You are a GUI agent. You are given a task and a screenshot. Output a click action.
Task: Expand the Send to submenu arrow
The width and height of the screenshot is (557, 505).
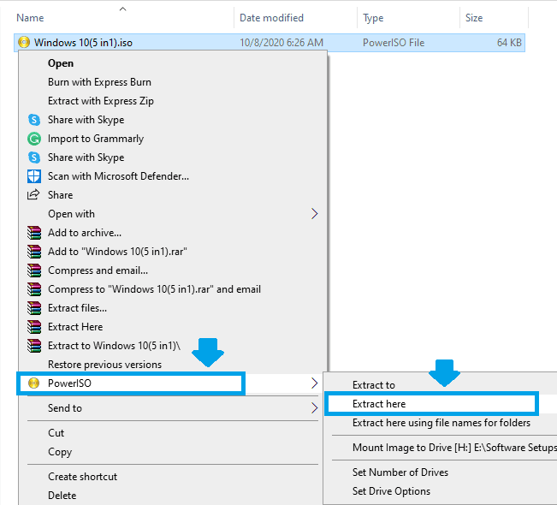[314, 407]
